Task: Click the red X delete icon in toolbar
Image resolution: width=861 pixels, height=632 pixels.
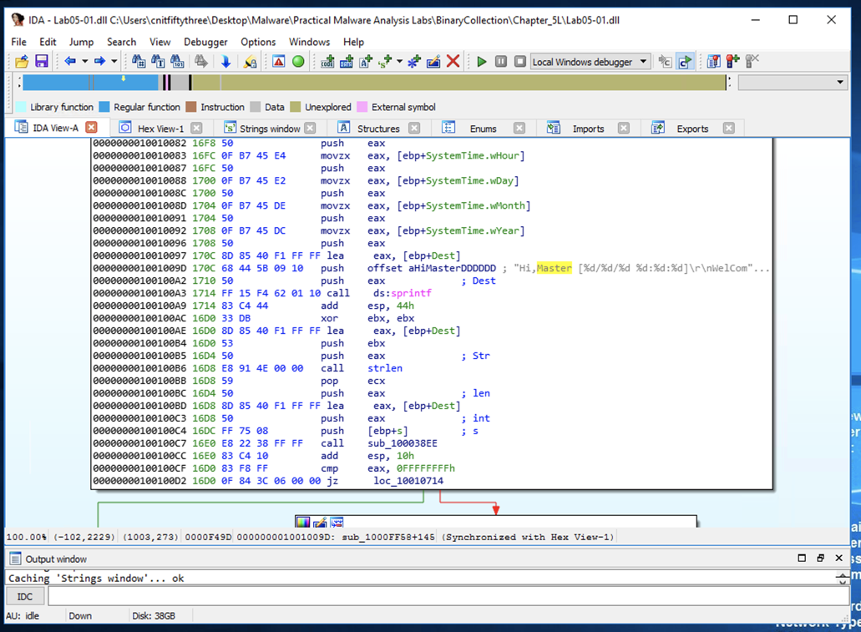Action: (453, 62)
